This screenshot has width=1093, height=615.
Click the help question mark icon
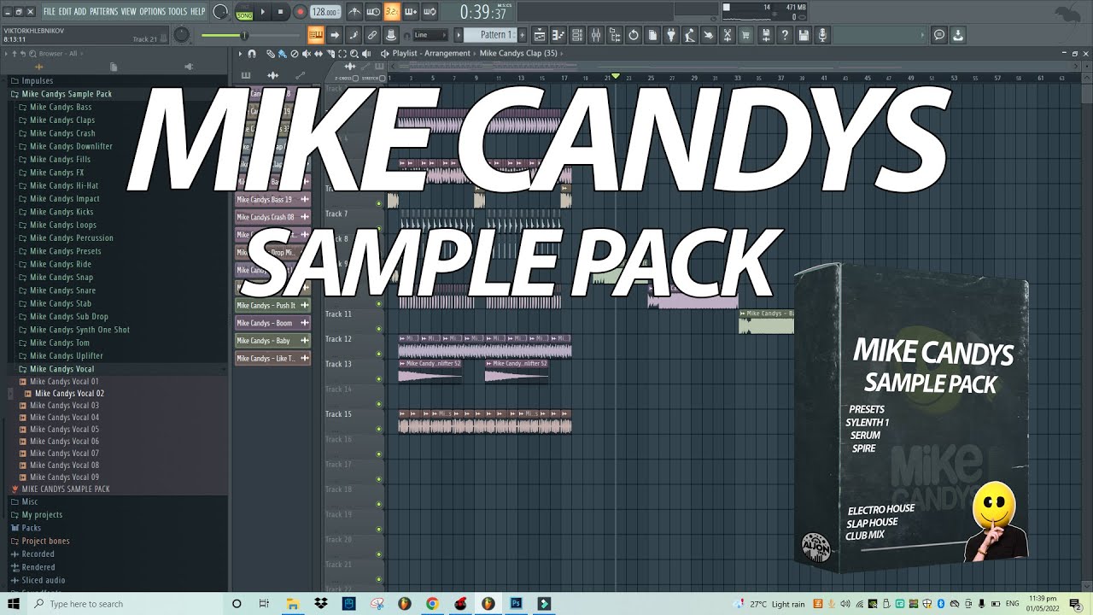tap(784, 35)
